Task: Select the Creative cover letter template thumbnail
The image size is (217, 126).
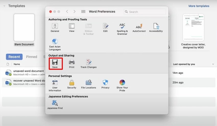Action: (x=193, y=27)
